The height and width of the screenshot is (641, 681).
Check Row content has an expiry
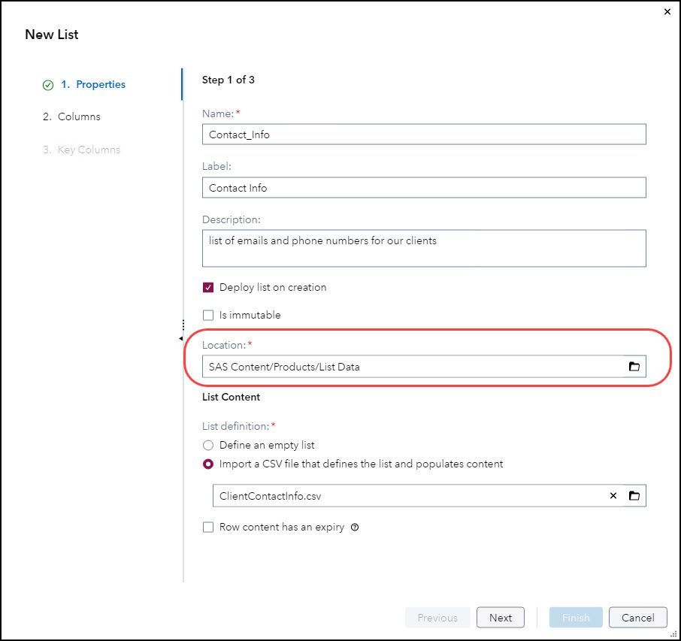point(208,528)
